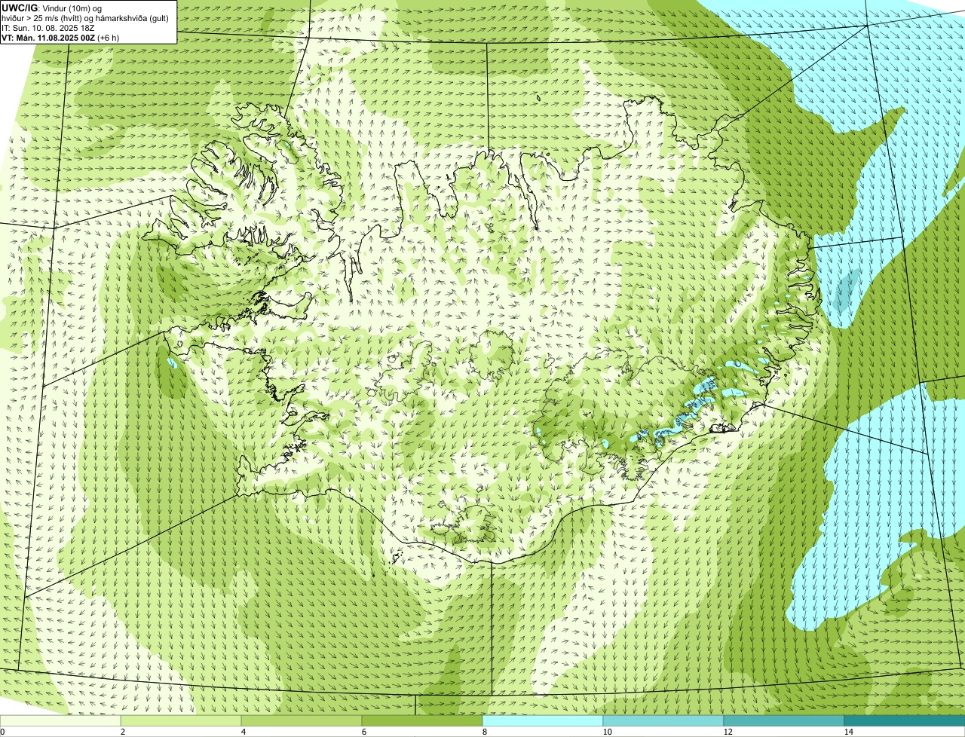965x737 pixels.
Task: Select the 4–6 m/s green color bar segment
Action: (x=302, y=720)
